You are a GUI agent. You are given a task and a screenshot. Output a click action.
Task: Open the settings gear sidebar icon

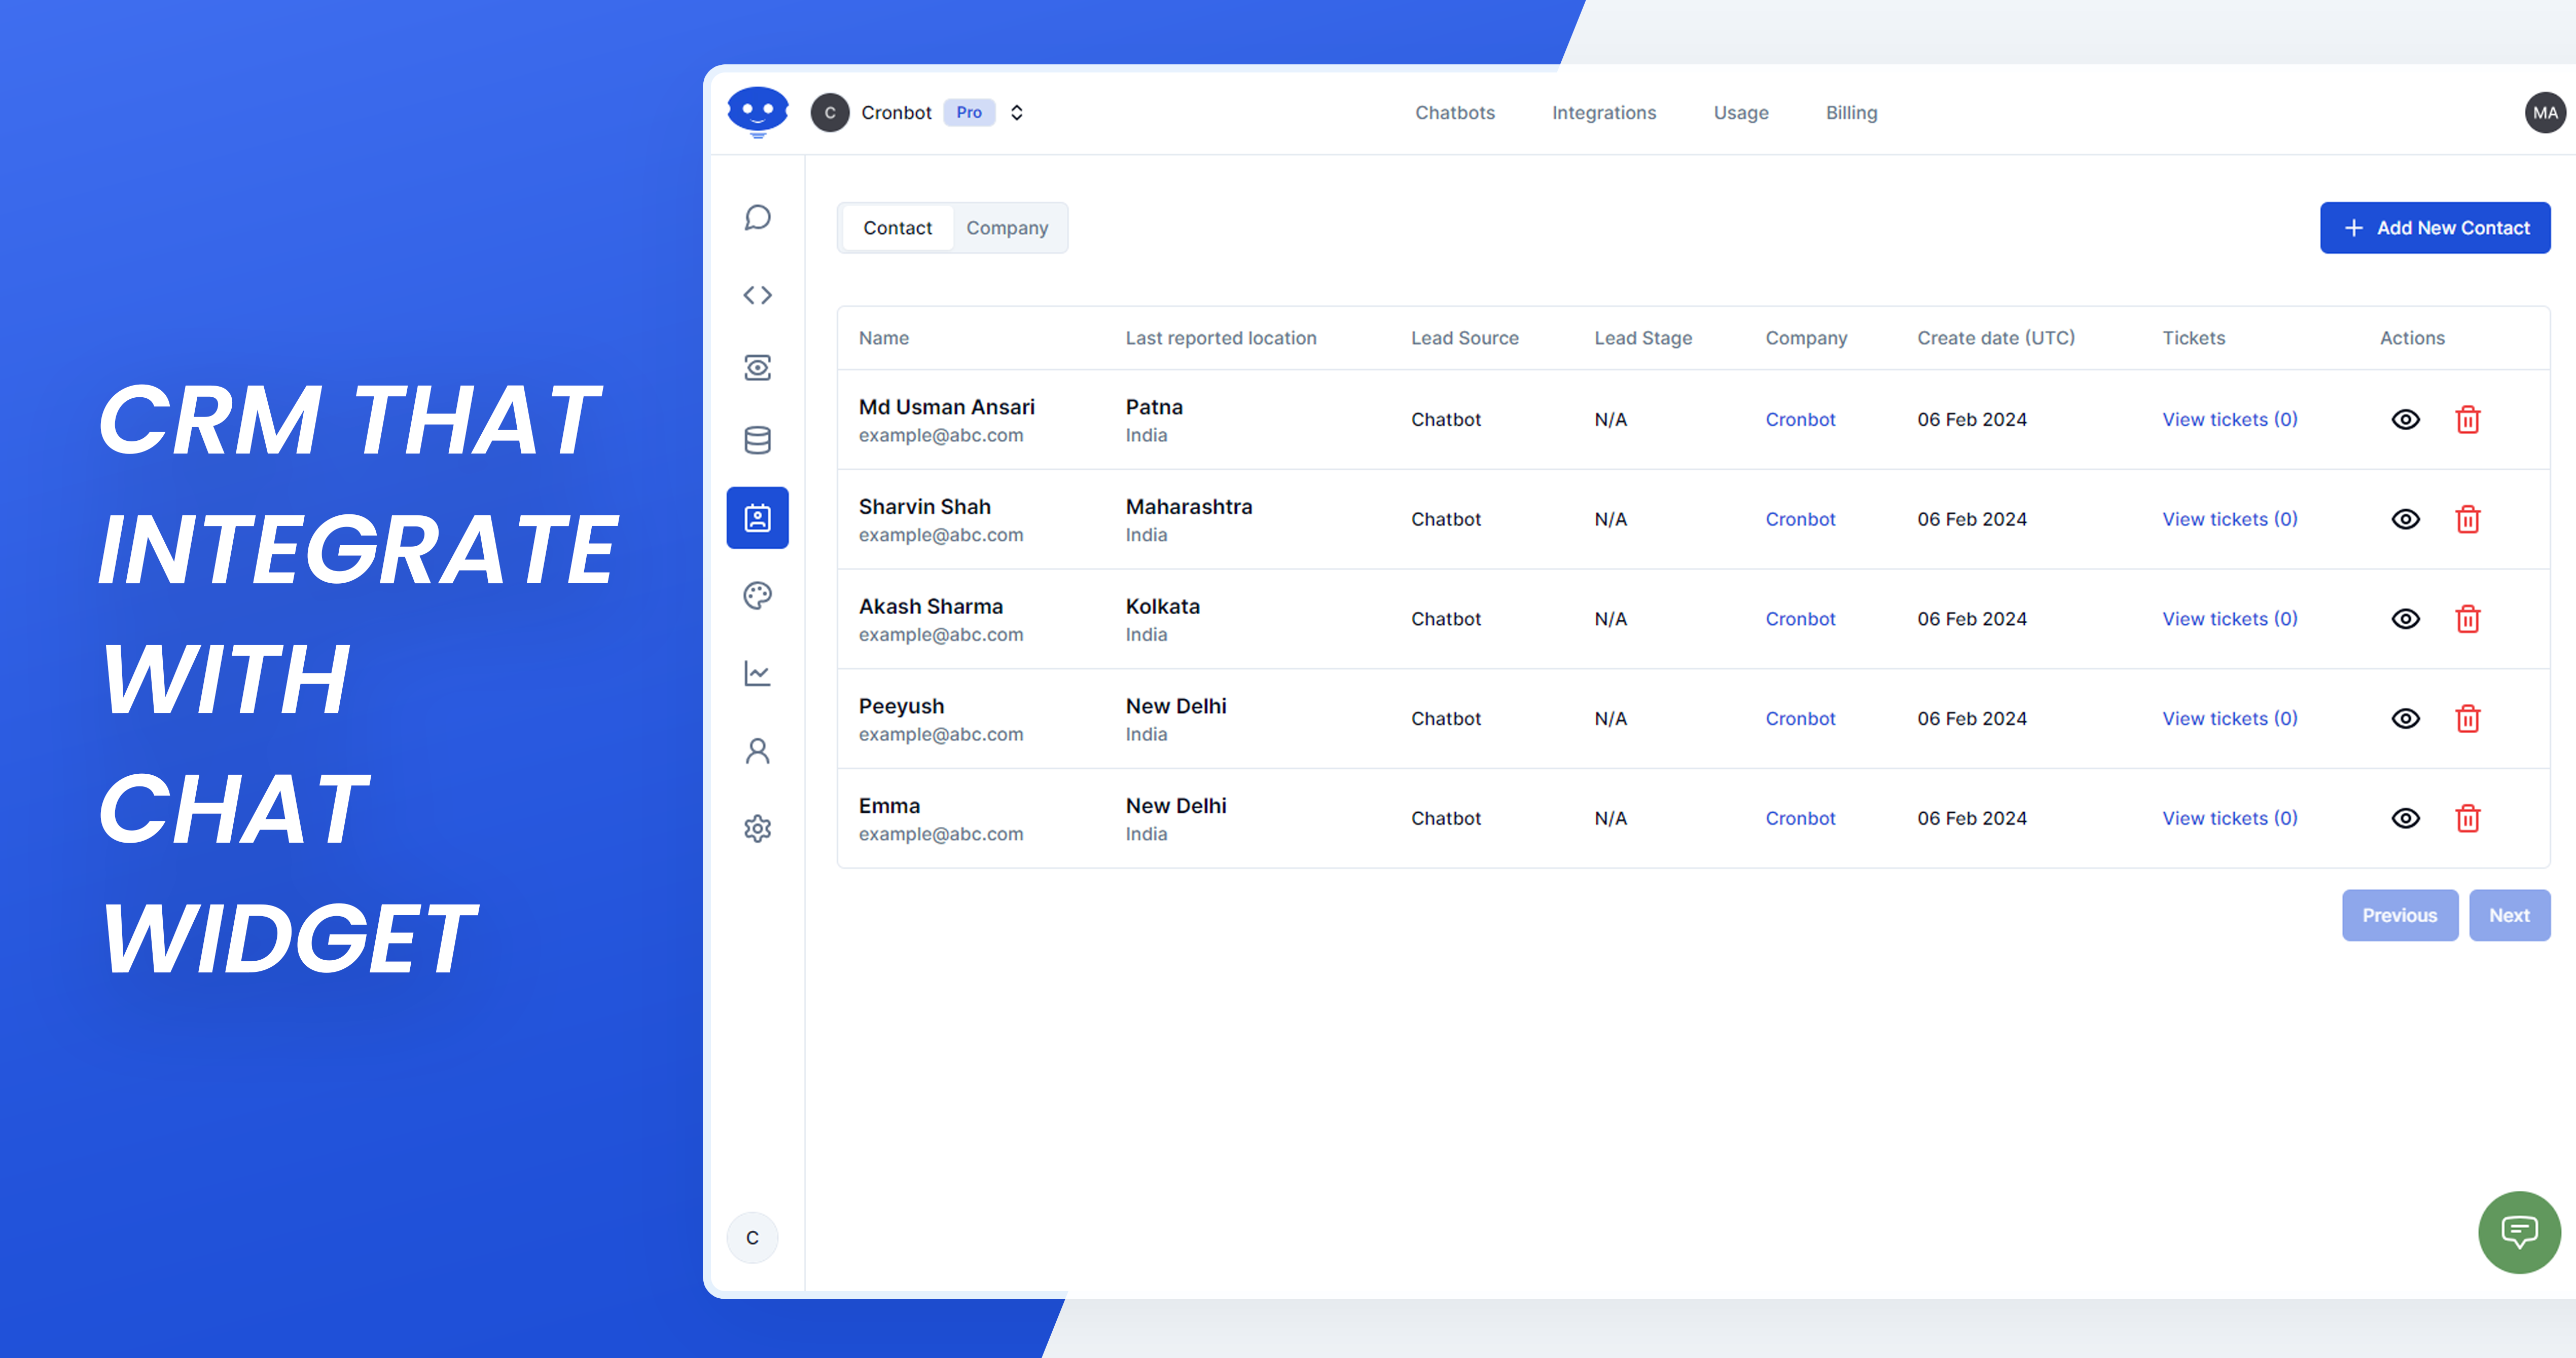coord(757,828)
